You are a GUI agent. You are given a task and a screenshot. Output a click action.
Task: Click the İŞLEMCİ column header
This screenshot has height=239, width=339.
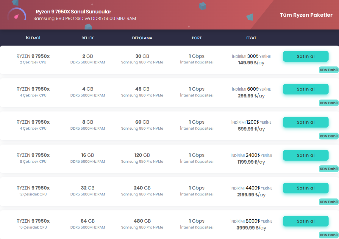[x=33, y=38]
